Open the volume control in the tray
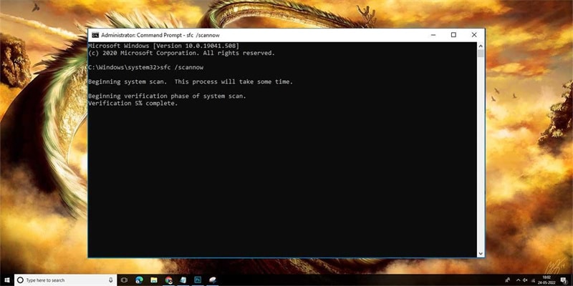 click(525, 280)
